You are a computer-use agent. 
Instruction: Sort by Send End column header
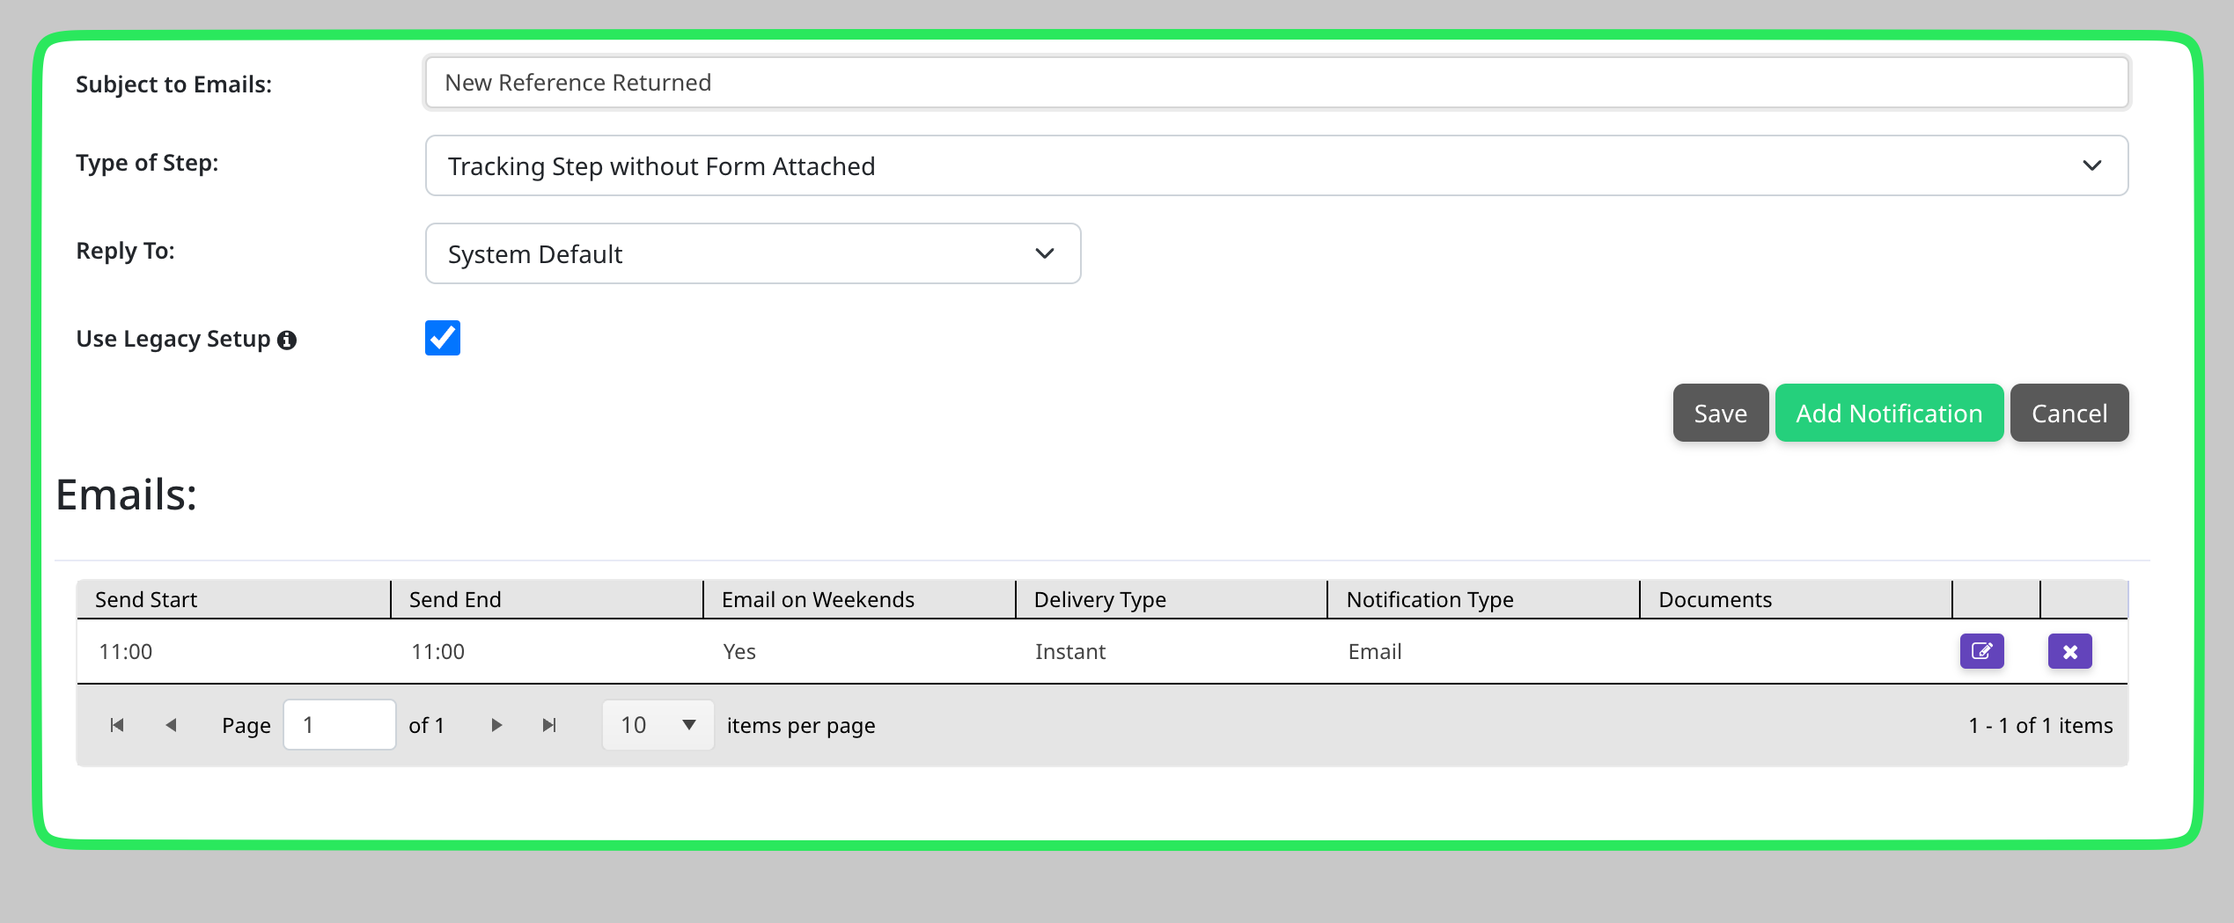[x=547, y=599]
